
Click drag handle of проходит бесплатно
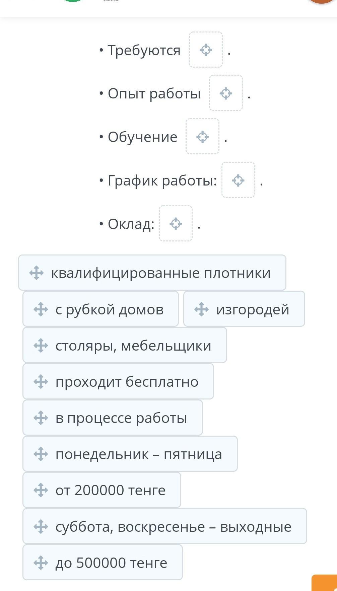(41, 381)
